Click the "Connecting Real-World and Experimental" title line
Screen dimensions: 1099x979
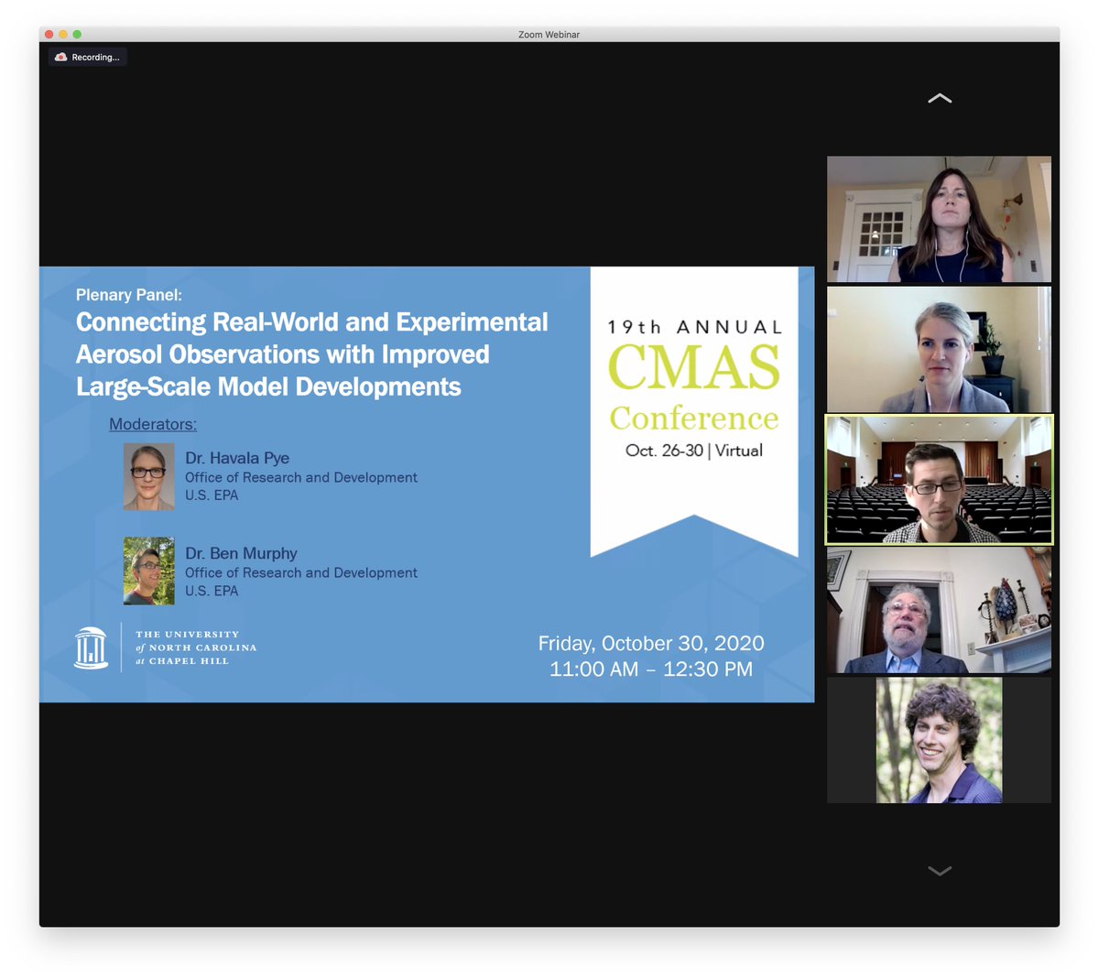312,322
